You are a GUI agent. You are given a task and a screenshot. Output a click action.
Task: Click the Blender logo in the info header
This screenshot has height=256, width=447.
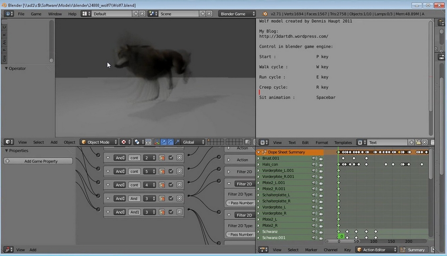click(265, 14)
